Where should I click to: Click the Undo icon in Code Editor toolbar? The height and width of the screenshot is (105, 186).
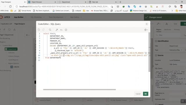[x=39, y=30]
